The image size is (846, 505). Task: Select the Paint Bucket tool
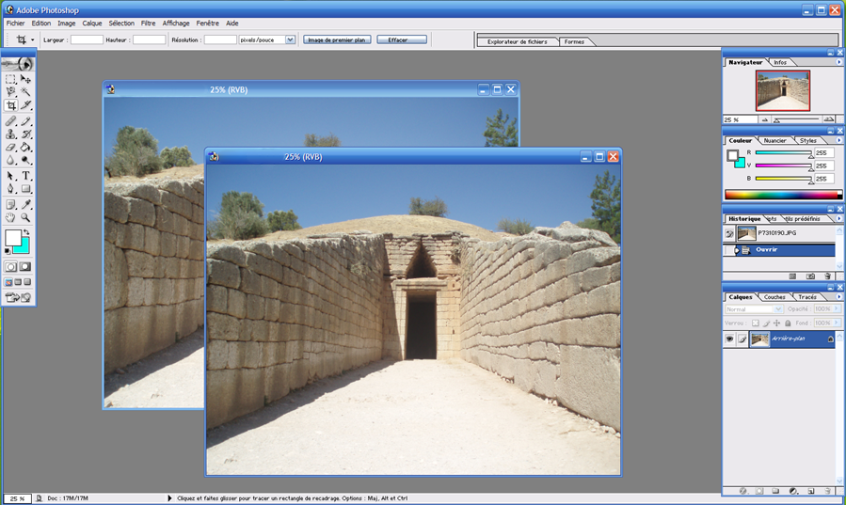26,148
